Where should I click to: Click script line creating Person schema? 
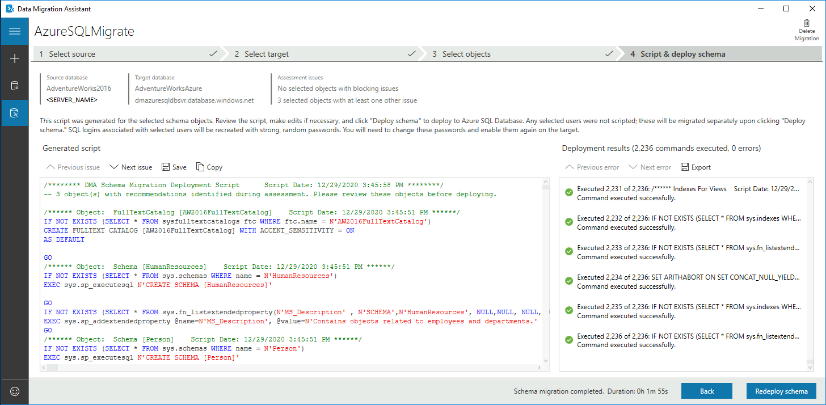[142, 357]
